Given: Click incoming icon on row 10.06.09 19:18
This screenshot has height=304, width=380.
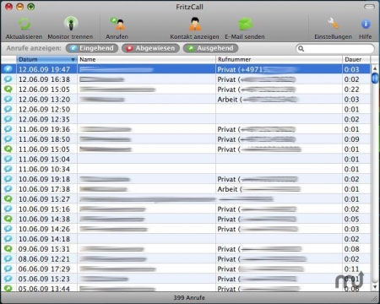Looking at the screenshot, I should [x=8, y=179].
